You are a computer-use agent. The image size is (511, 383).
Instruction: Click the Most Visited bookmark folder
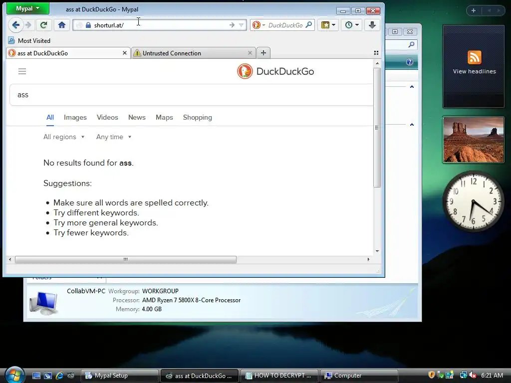click(29, 41)
